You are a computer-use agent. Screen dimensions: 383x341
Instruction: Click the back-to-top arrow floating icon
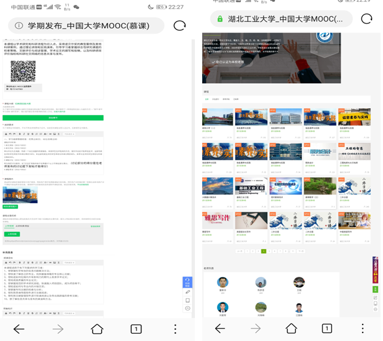pyautogui.click(x=188, y=309)
